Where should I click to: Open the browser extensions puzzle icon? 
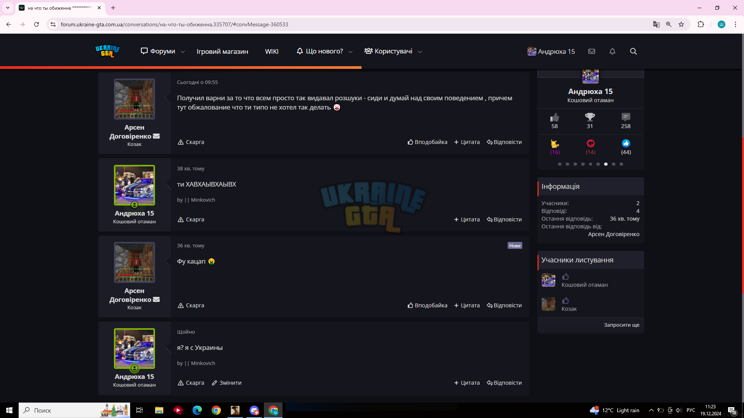click(x=701, y=24)
